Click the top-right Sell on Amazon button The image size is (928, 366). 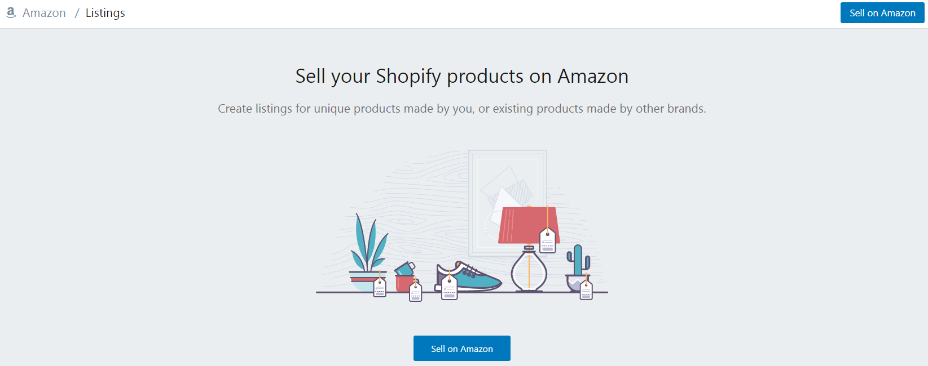[x=882, y=13]
